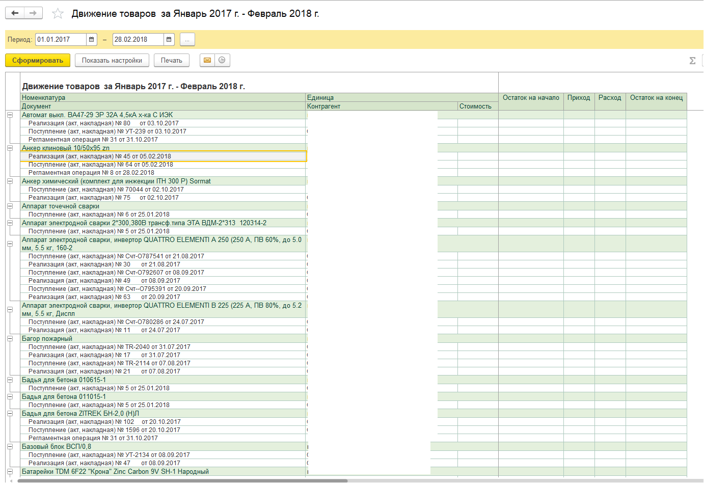Click the period start date field
This screenshot has height=483, width=704.
(61, 40)
